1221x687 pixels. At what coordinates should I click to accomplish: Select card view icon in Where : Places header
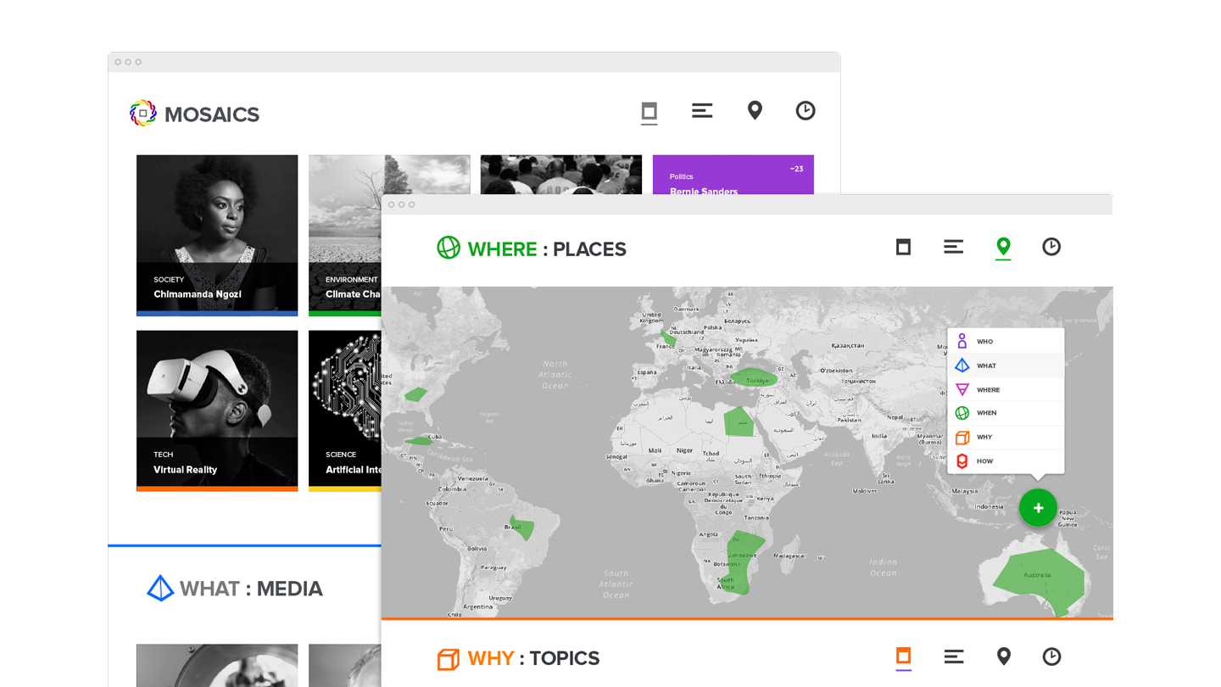[904, 247]
